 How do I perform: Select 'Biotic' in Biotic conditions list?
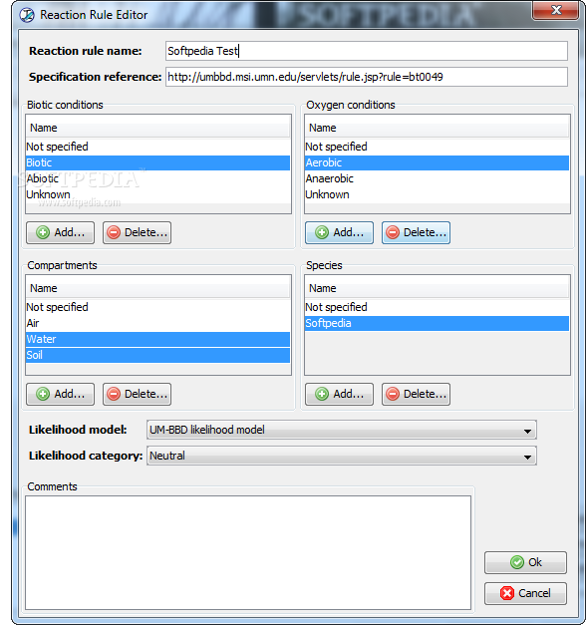157,162
